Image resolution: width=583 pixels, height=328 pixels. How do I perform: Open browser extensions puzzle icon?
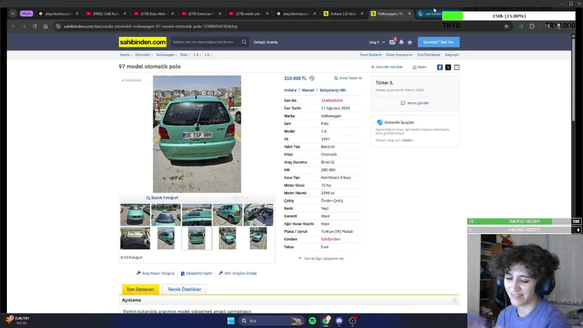[x=532, y=26]
